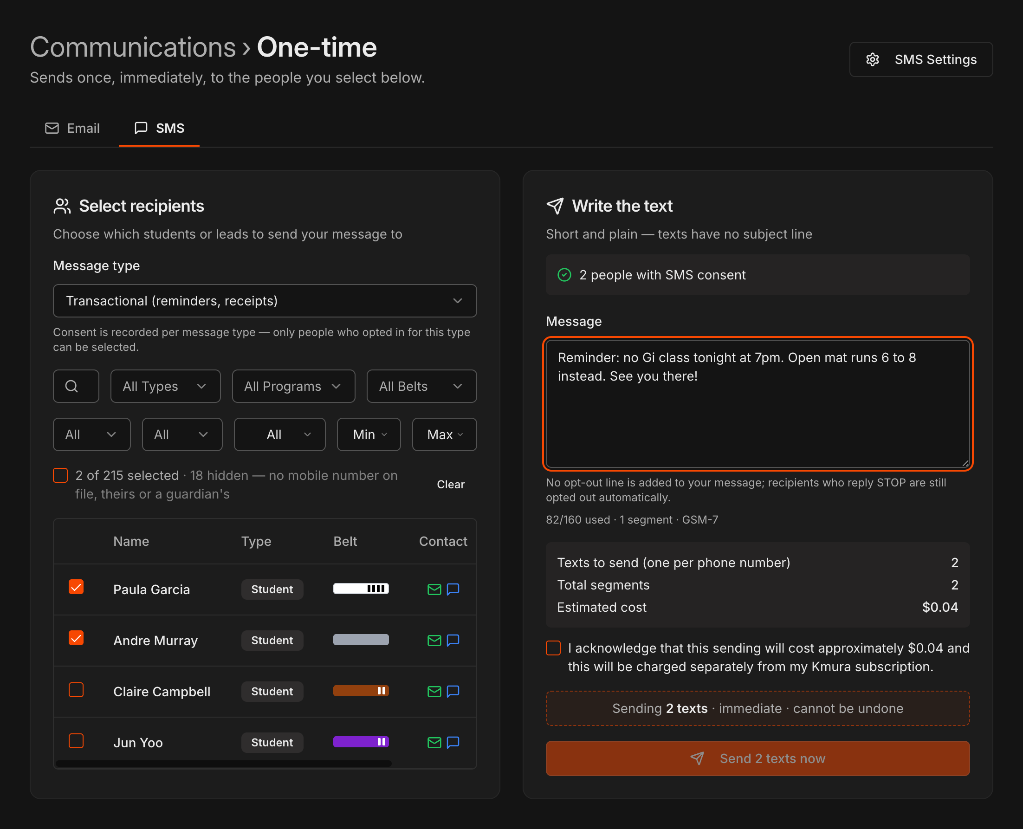The width and height of the screenshot is (1023, 829).
Task: Click the Name column header
Action: 131,541
